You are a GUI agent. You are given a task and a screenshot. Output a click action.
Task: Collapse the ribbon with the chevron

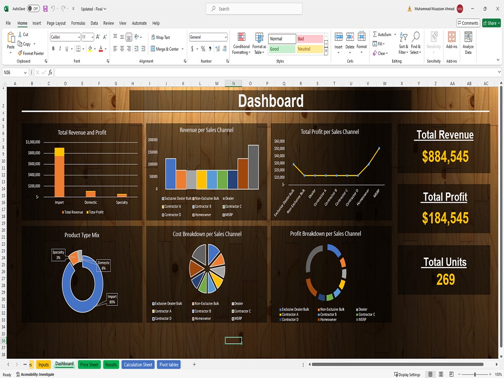click(x=498, y=60)
